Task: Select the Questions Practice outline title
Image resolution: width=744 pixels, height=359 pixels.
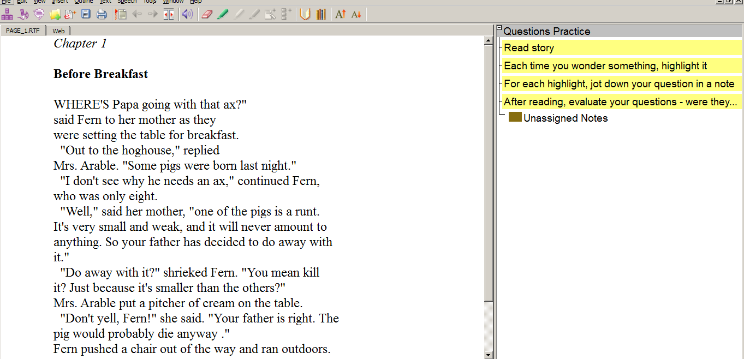Action: tap(546, 31)
